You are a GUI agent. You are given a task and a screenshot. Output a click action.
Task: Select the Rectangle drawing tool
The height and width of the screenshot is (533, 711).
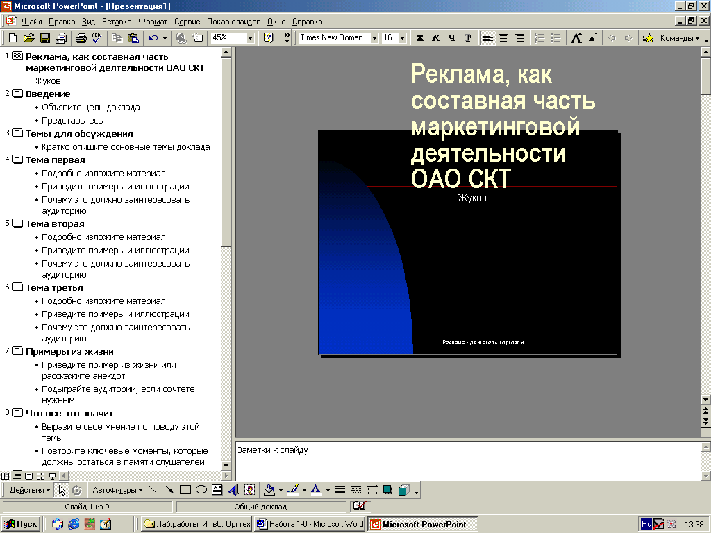(185, 490)
